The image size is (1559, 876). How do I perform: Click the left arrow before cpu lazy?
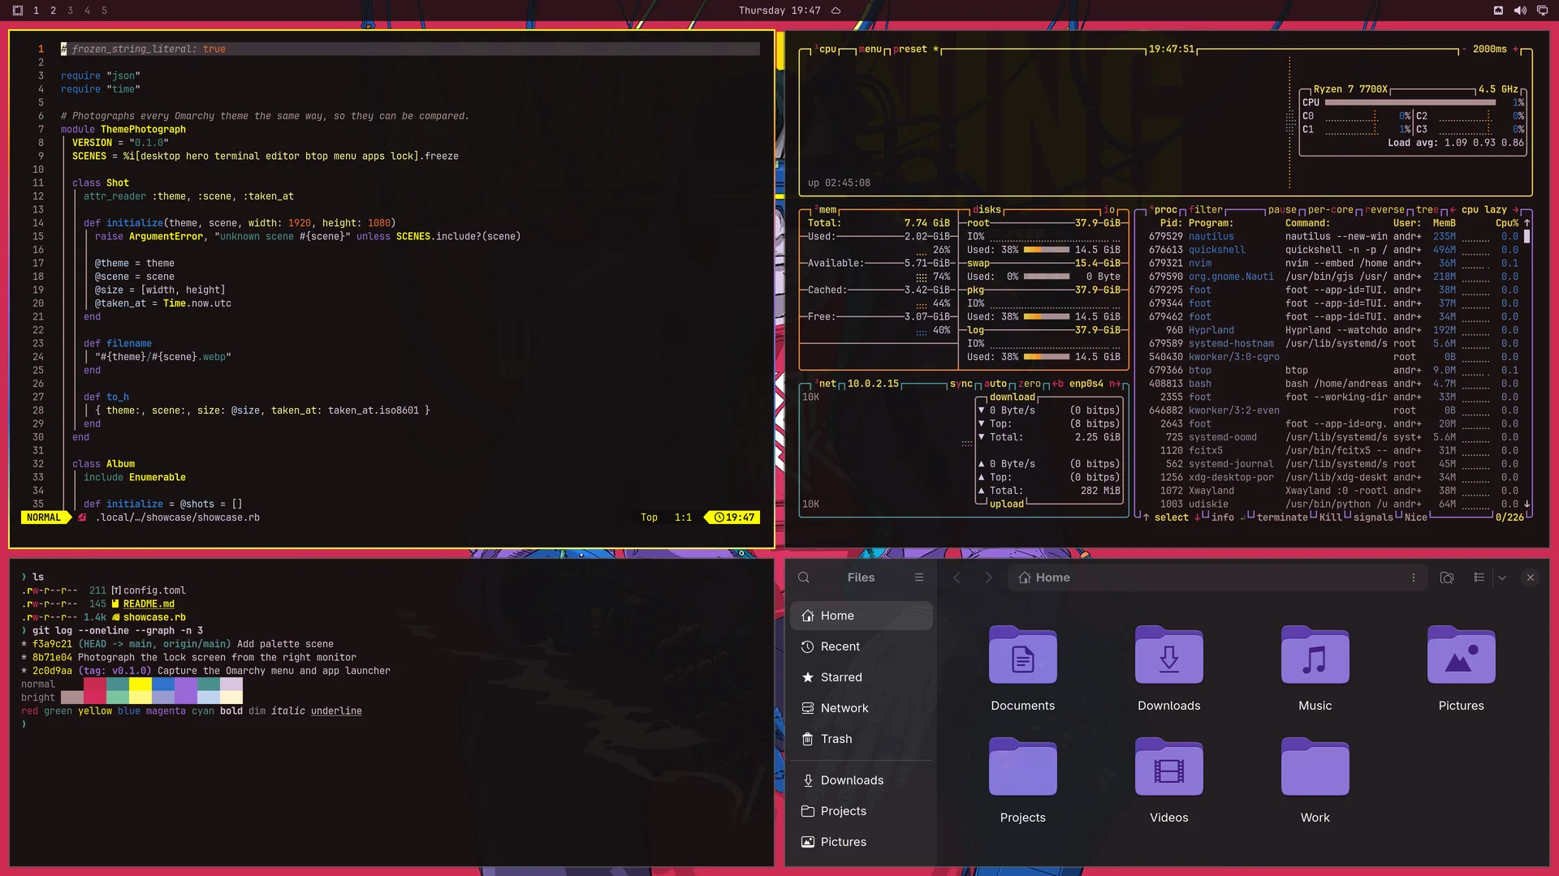tap(1453, 210)
